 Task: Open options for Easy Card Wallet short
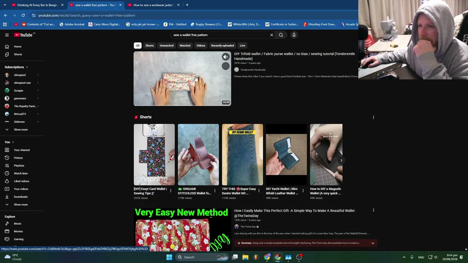tap(171, 191)
